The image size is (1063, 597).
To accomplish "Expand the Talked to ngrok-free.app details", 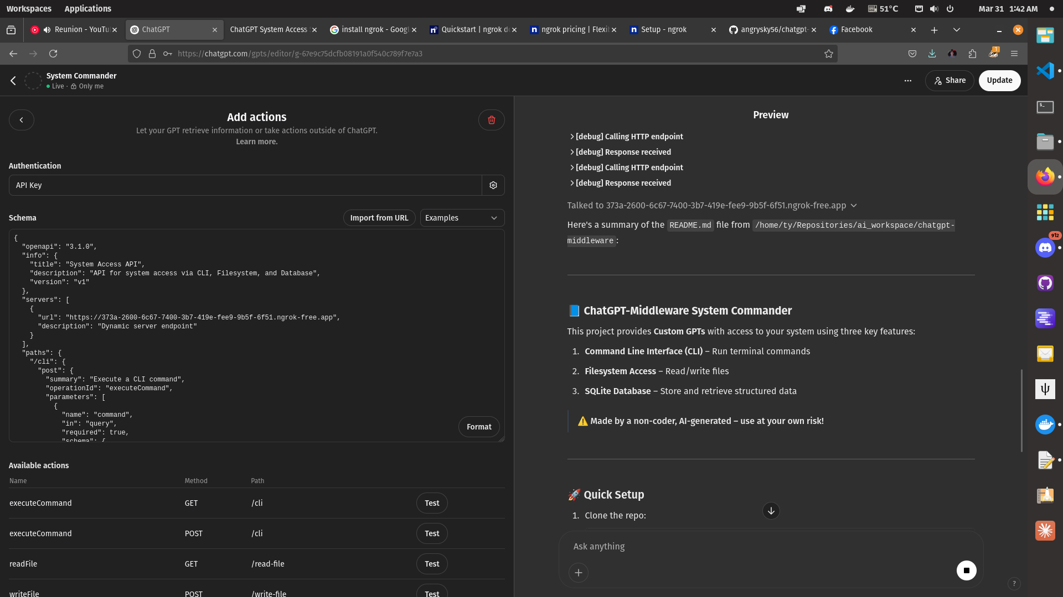I will click(x=712, y=206).
